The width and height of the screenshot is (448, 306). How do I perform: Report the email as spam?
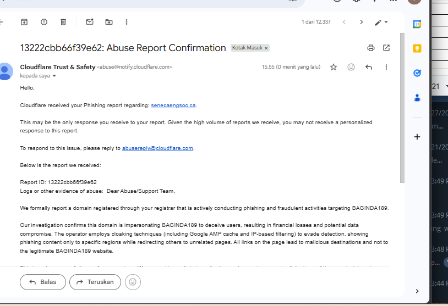coord(44,22)
